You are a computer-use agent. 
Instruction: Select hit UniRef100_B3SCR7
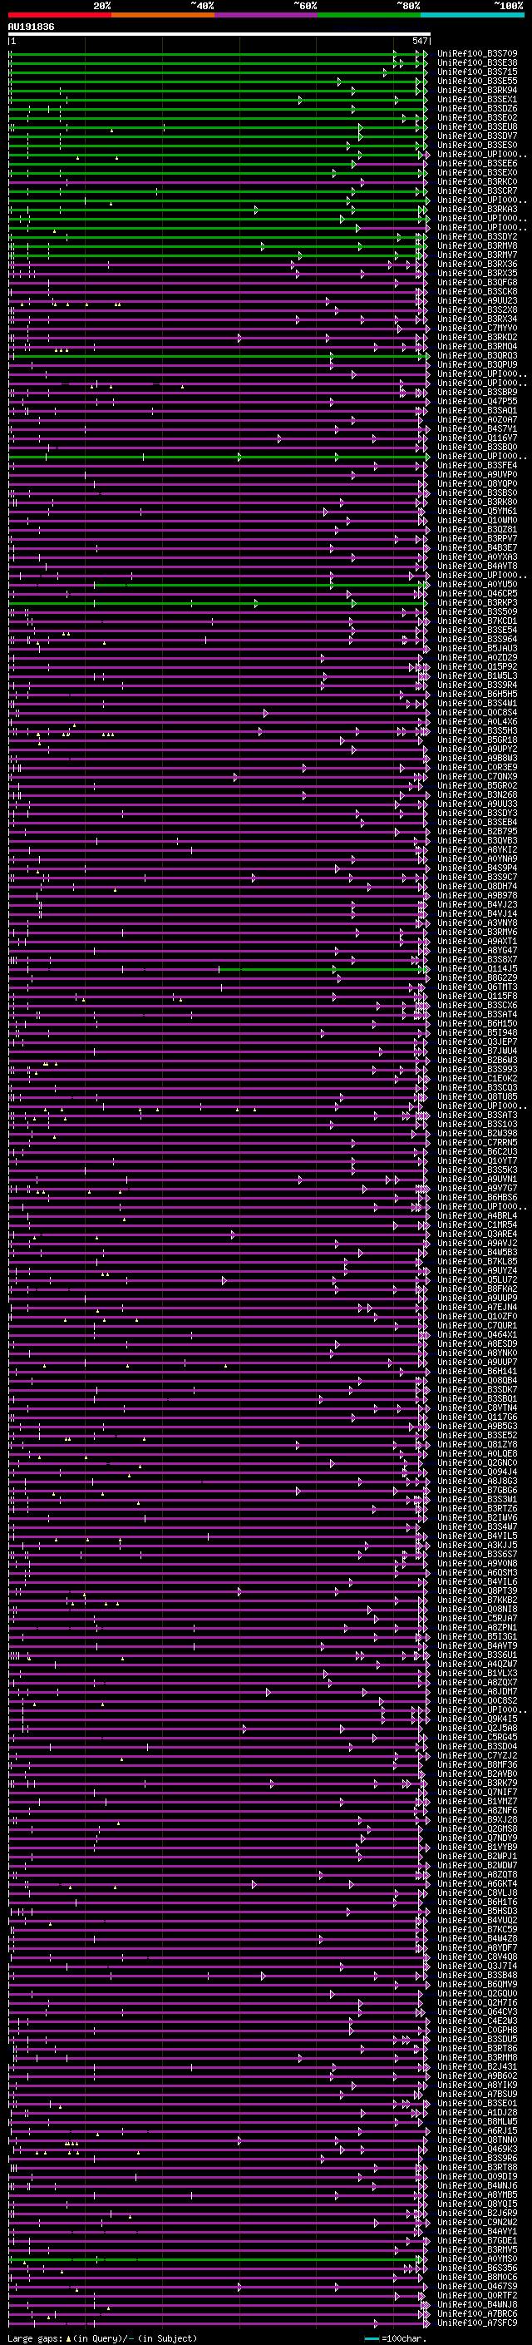477,191
